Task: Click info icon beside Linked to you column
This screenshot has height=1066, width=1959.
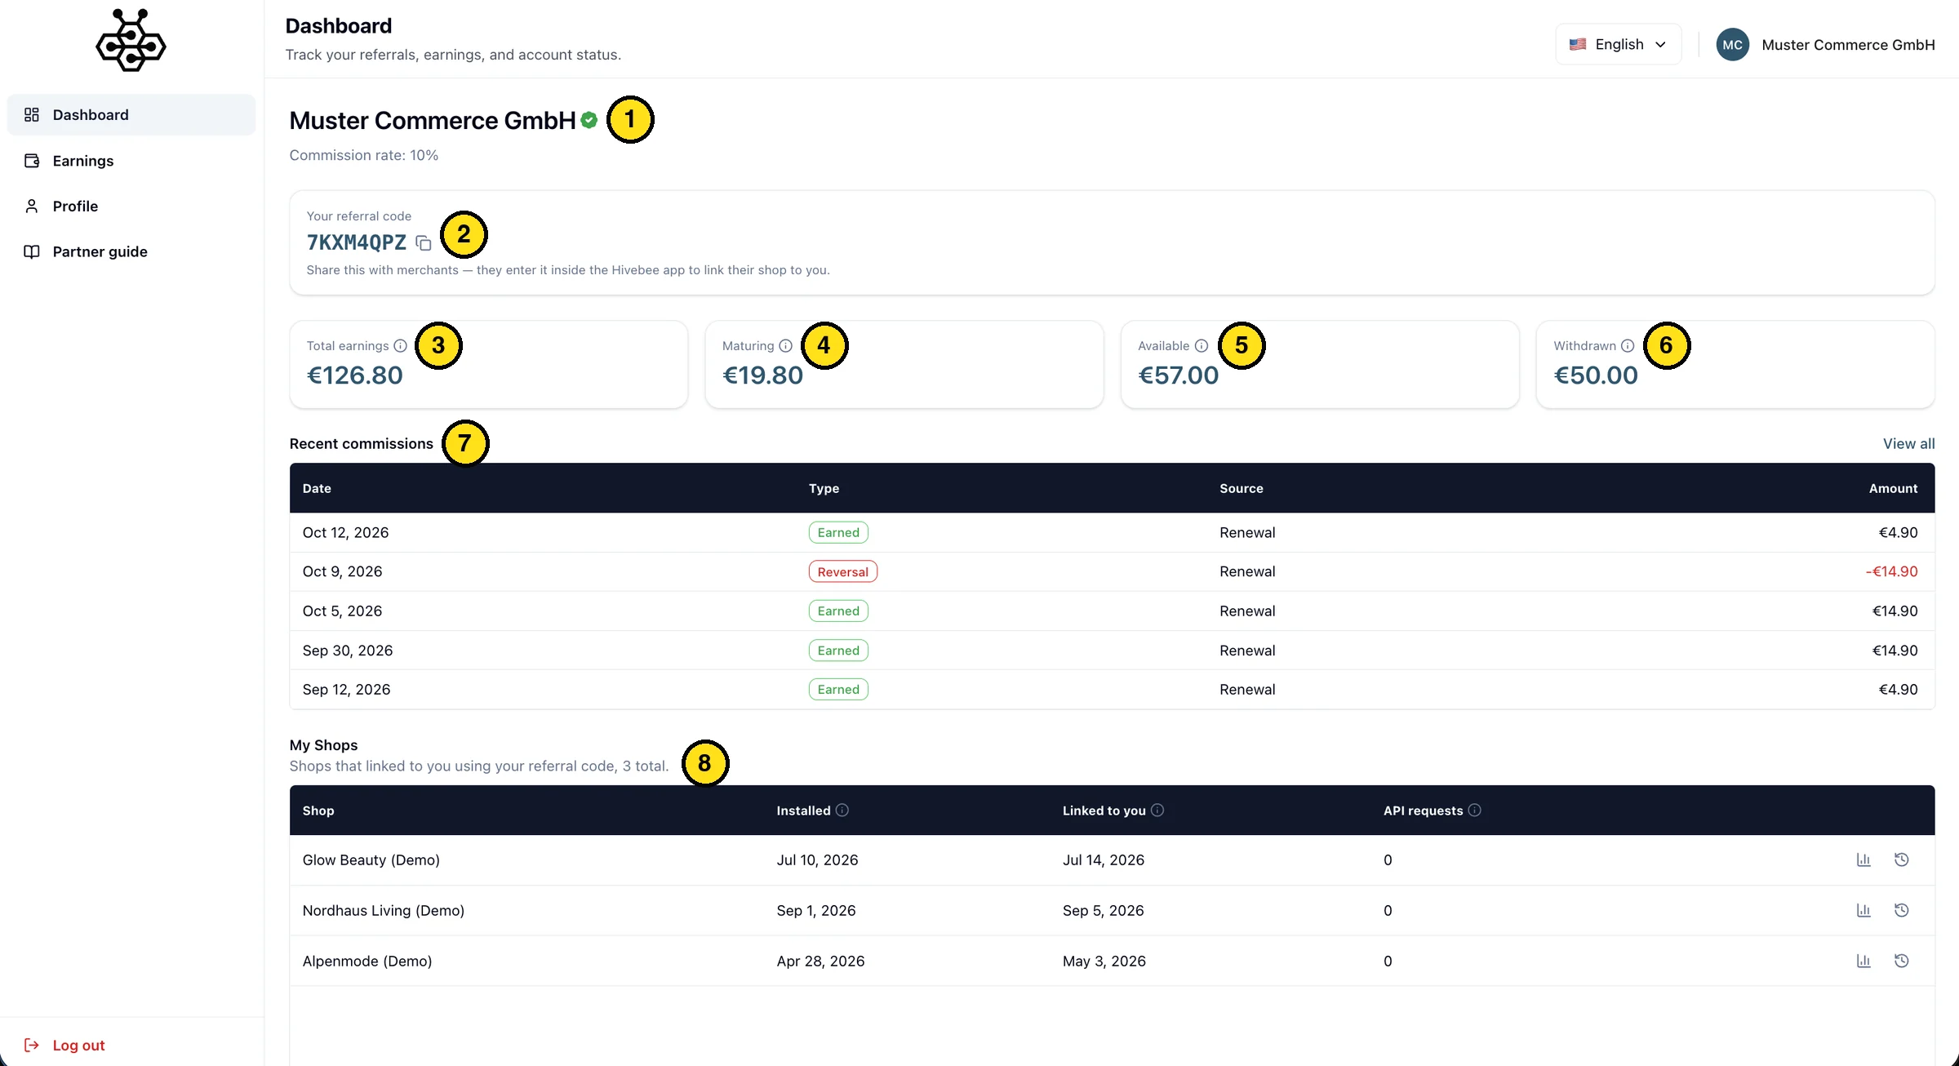Action: click(x=1157, y=810)
